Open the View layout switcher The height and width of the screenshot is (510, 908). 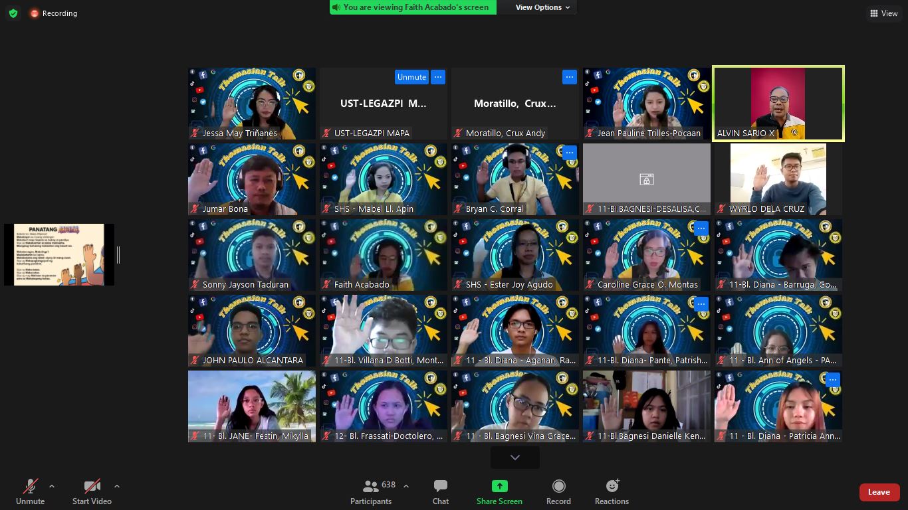[883, 13]
